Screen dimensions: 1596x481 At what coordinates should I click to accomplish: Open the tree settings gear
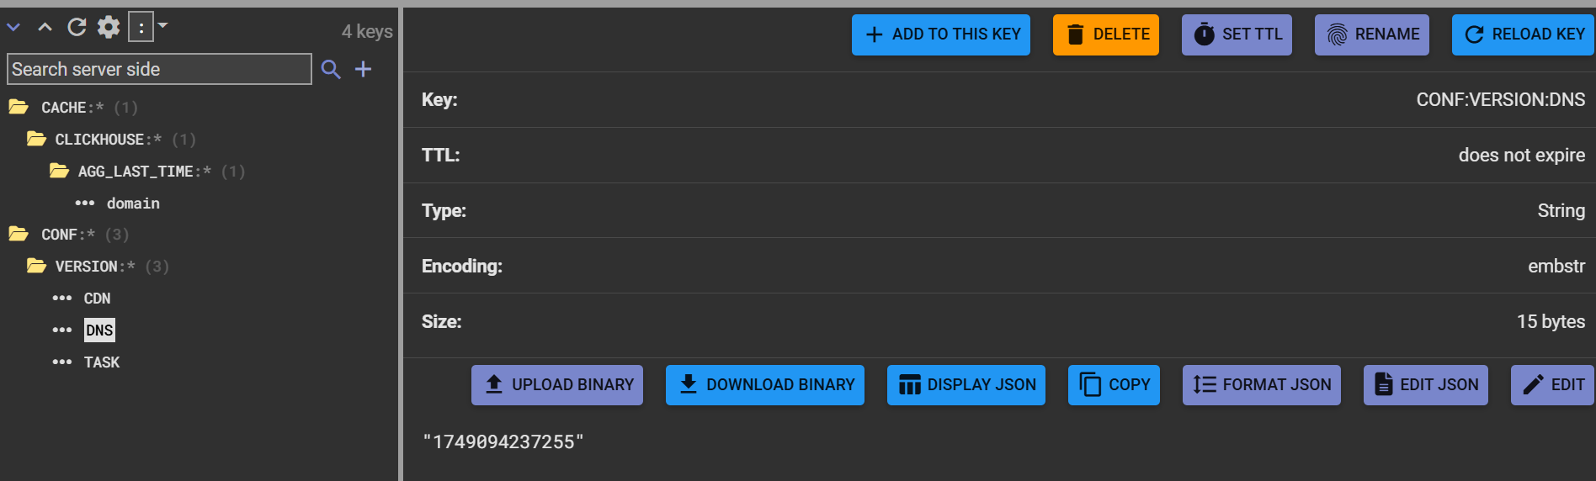(109, 28)
